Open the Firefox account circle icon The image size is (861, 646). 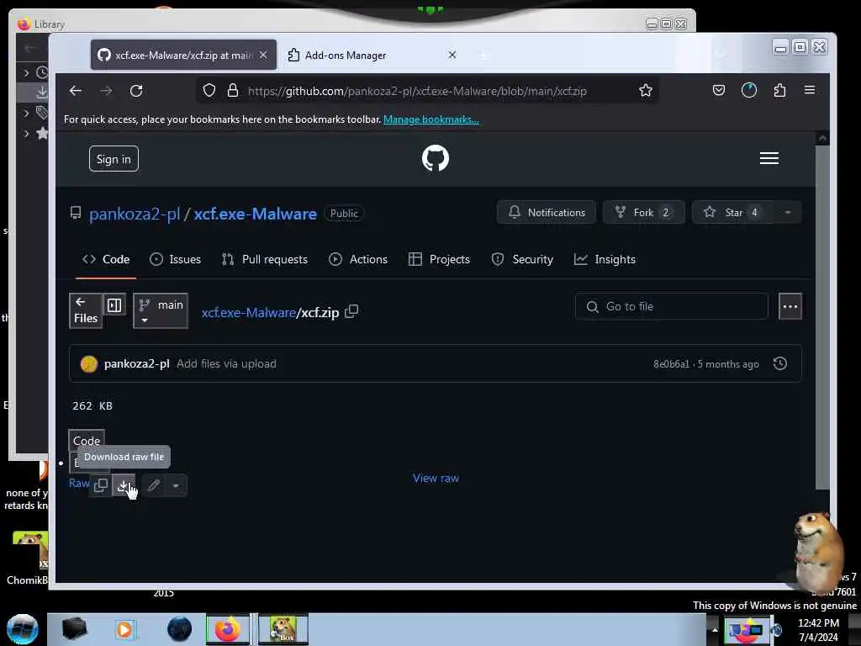[749, 90]
